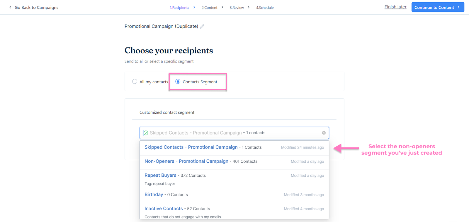This screenshot has width=469, height=222.
Task: Choose the Skipped Contacts - Promotional Campaign segment
Action: (191, 147)
